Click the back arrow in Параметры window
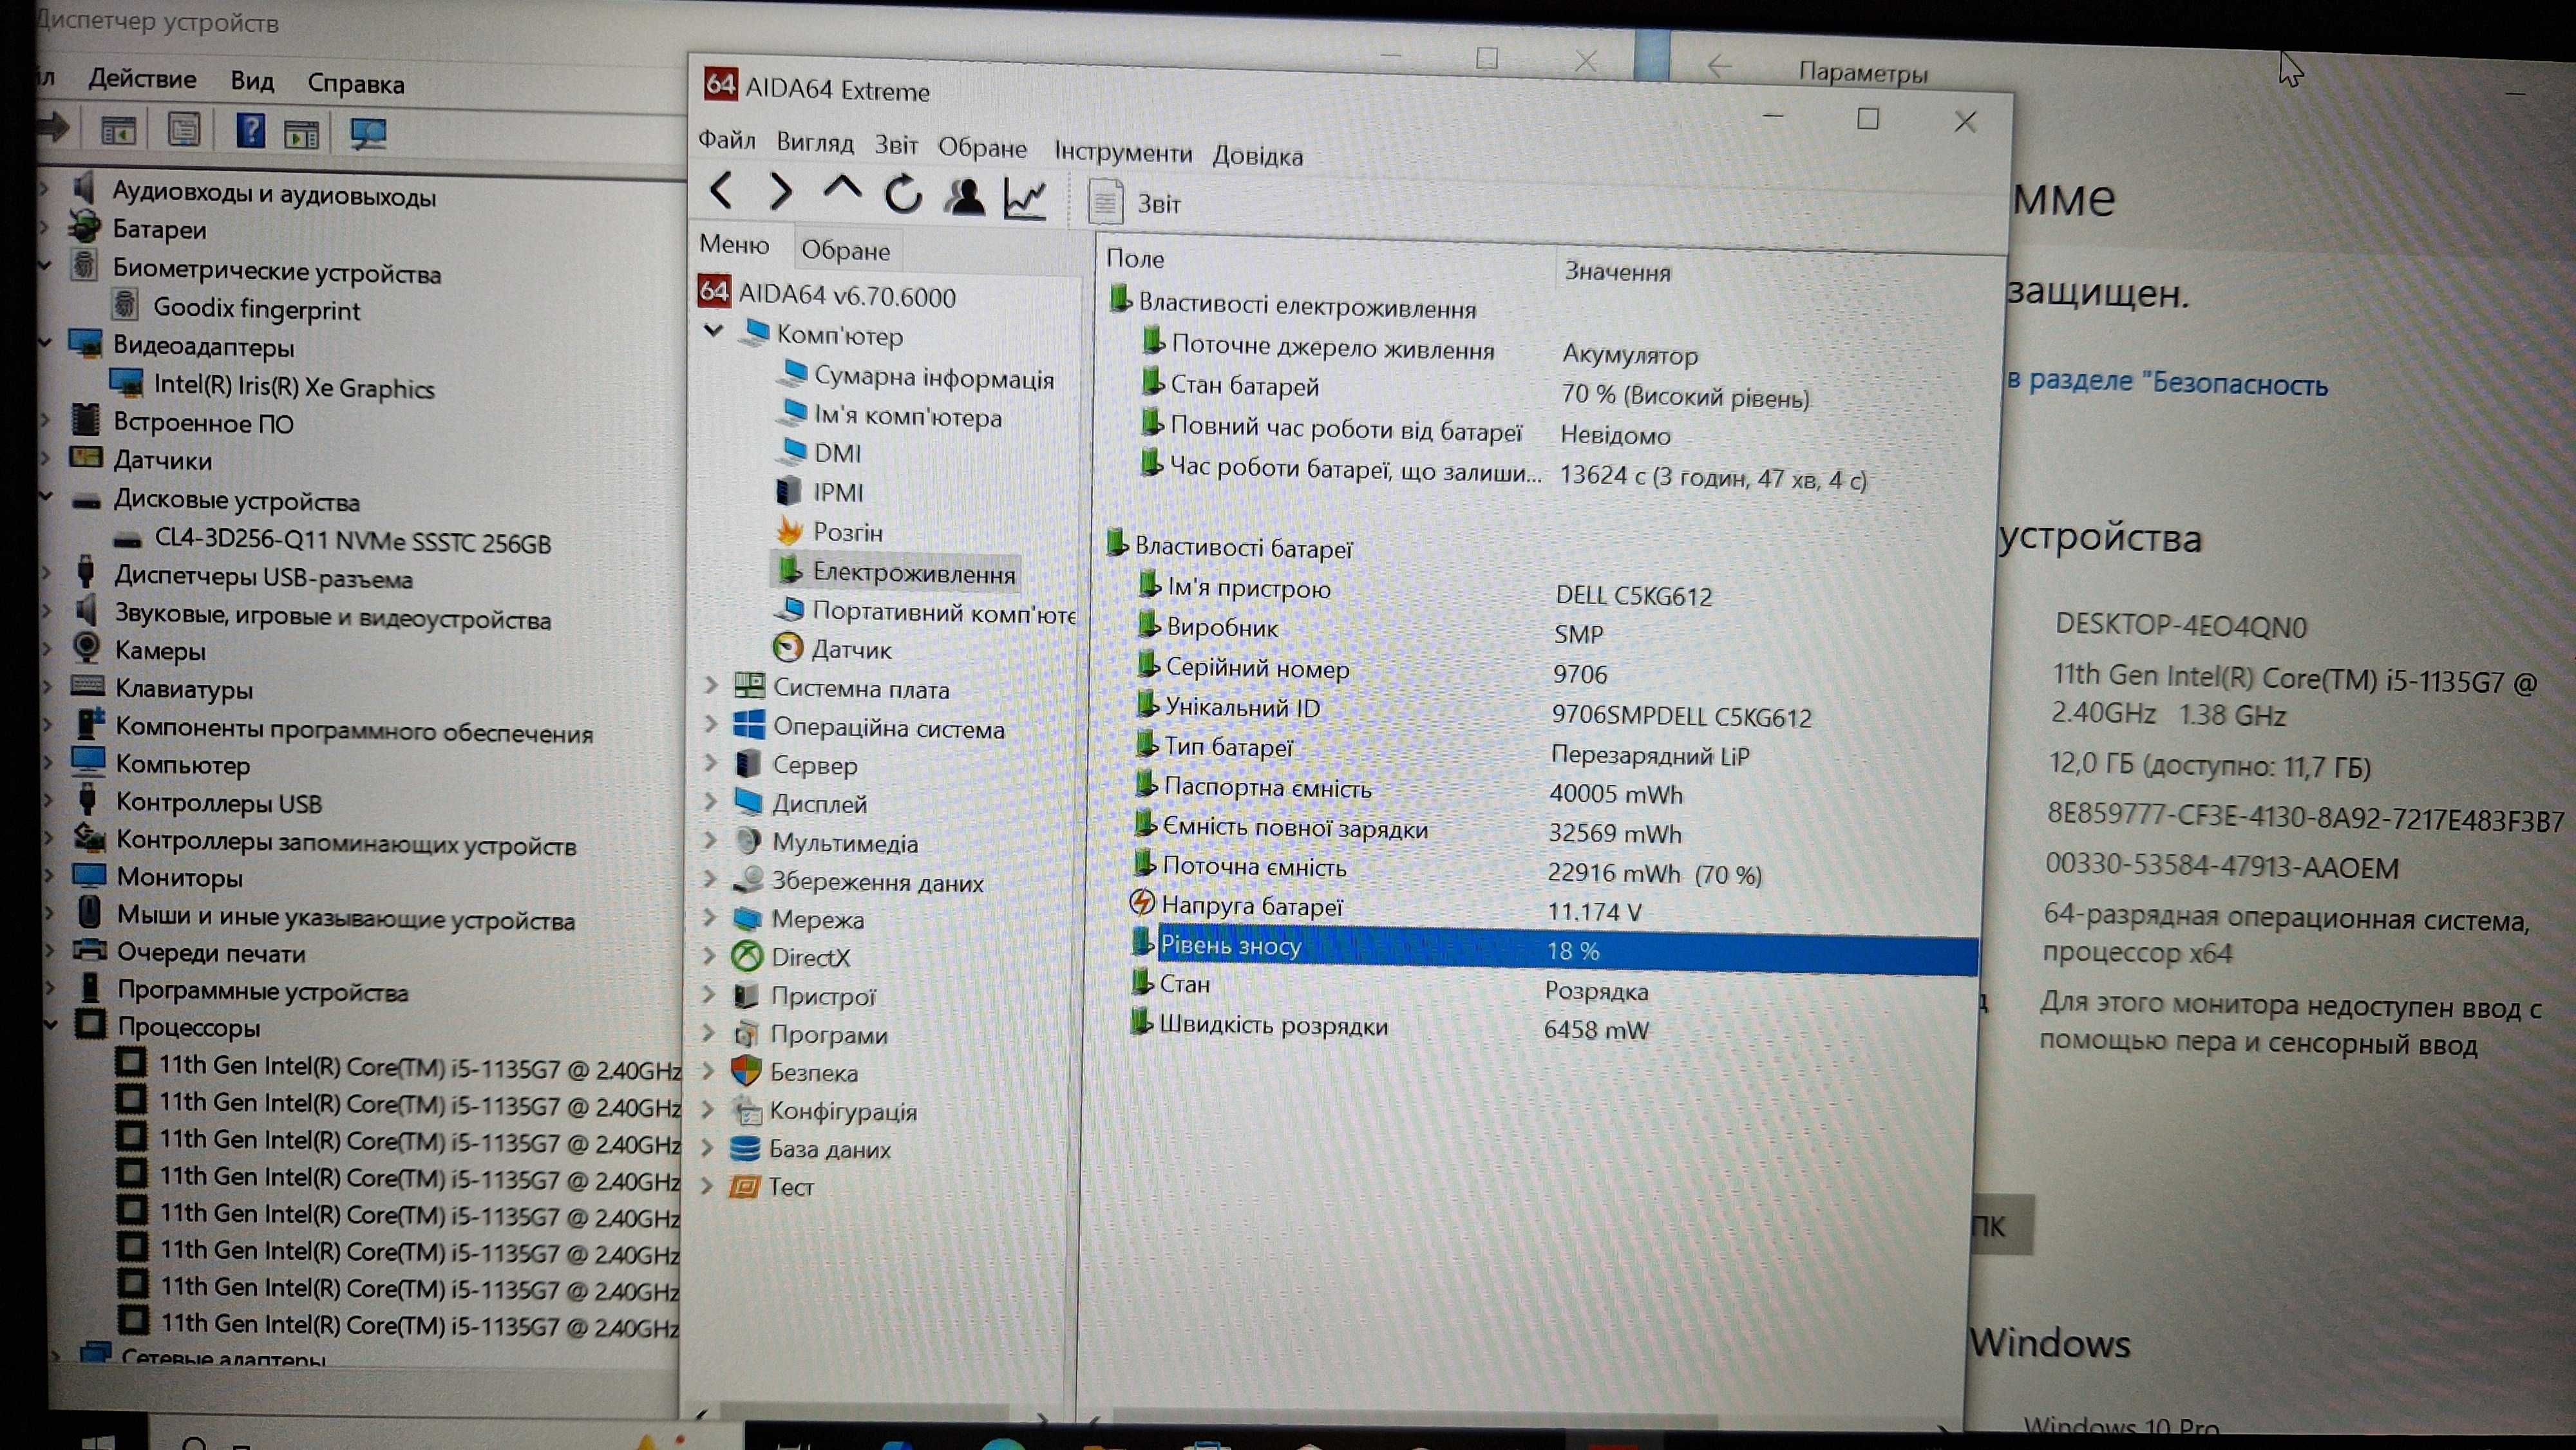 (1719, 67)
